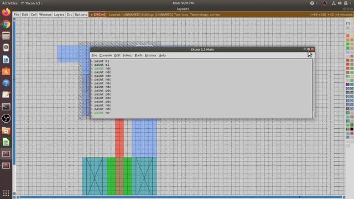Open tkcon Help menu

162,55
